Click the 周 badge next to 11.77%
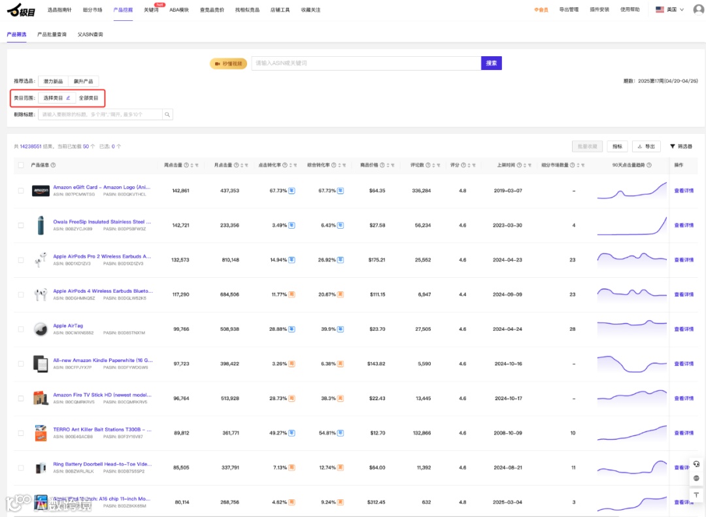Screen dimensions: 706x517 pos(292,295)
